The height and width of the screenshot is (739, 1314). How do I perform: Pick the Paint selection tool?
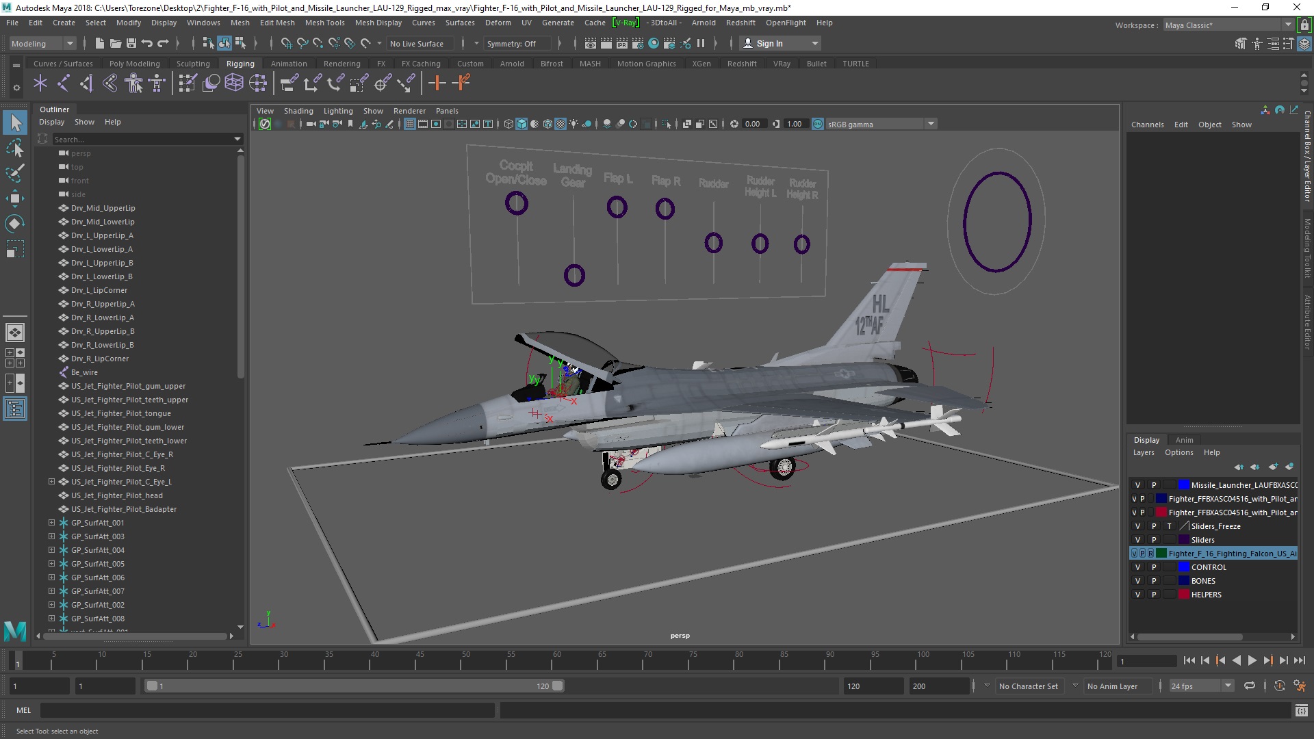click(x=14, y=172)
